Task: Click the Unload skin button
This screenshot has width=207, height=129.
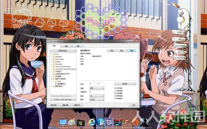Action: (x=112, y=50)
